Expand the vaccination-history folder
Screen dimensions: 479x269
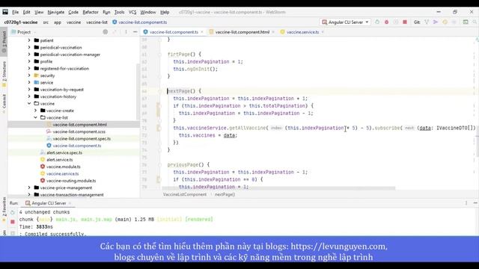tap(29, 96)
